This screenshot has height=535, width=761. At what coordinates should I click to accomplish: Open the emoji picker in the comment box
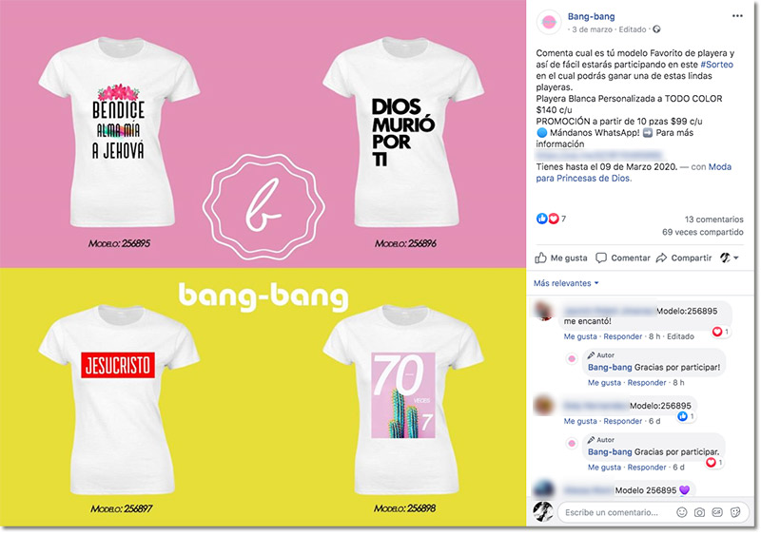click(x=681, y=512)
